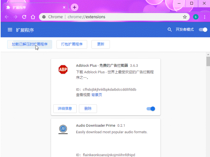This screenshot has height=157, width=210.
Task: Click the browser forward arrow
Action: 15,17
